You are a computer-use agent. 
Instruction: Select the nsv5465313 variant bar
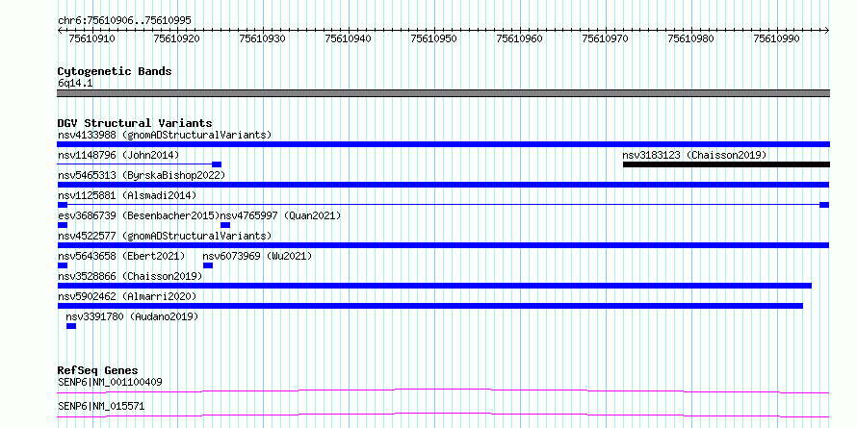(443, 185)
